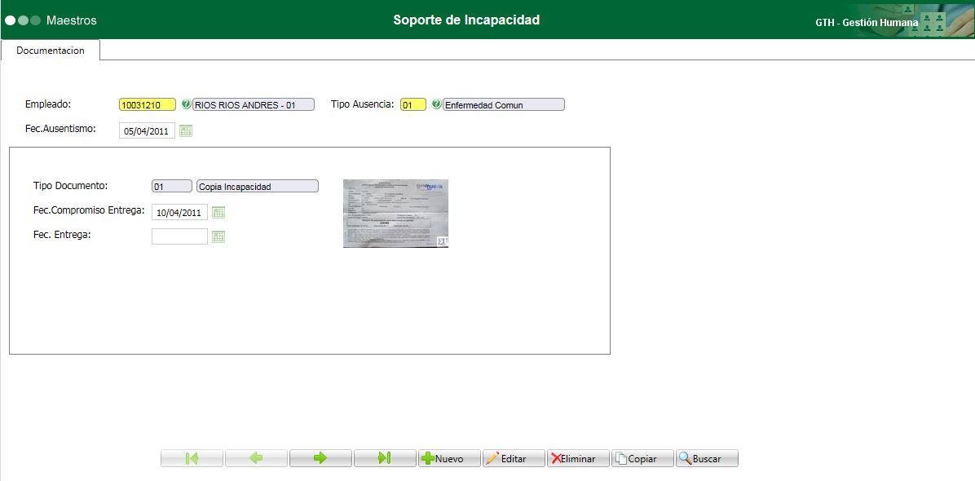Click the Fec.Ausentismo: label
This screenshot has width=975, height=481.
pyautogui.click(x=60, y=129)
